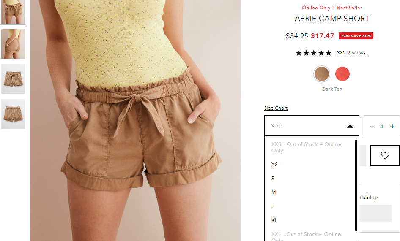Decrease quantity with minus icon

pos(372,126)
